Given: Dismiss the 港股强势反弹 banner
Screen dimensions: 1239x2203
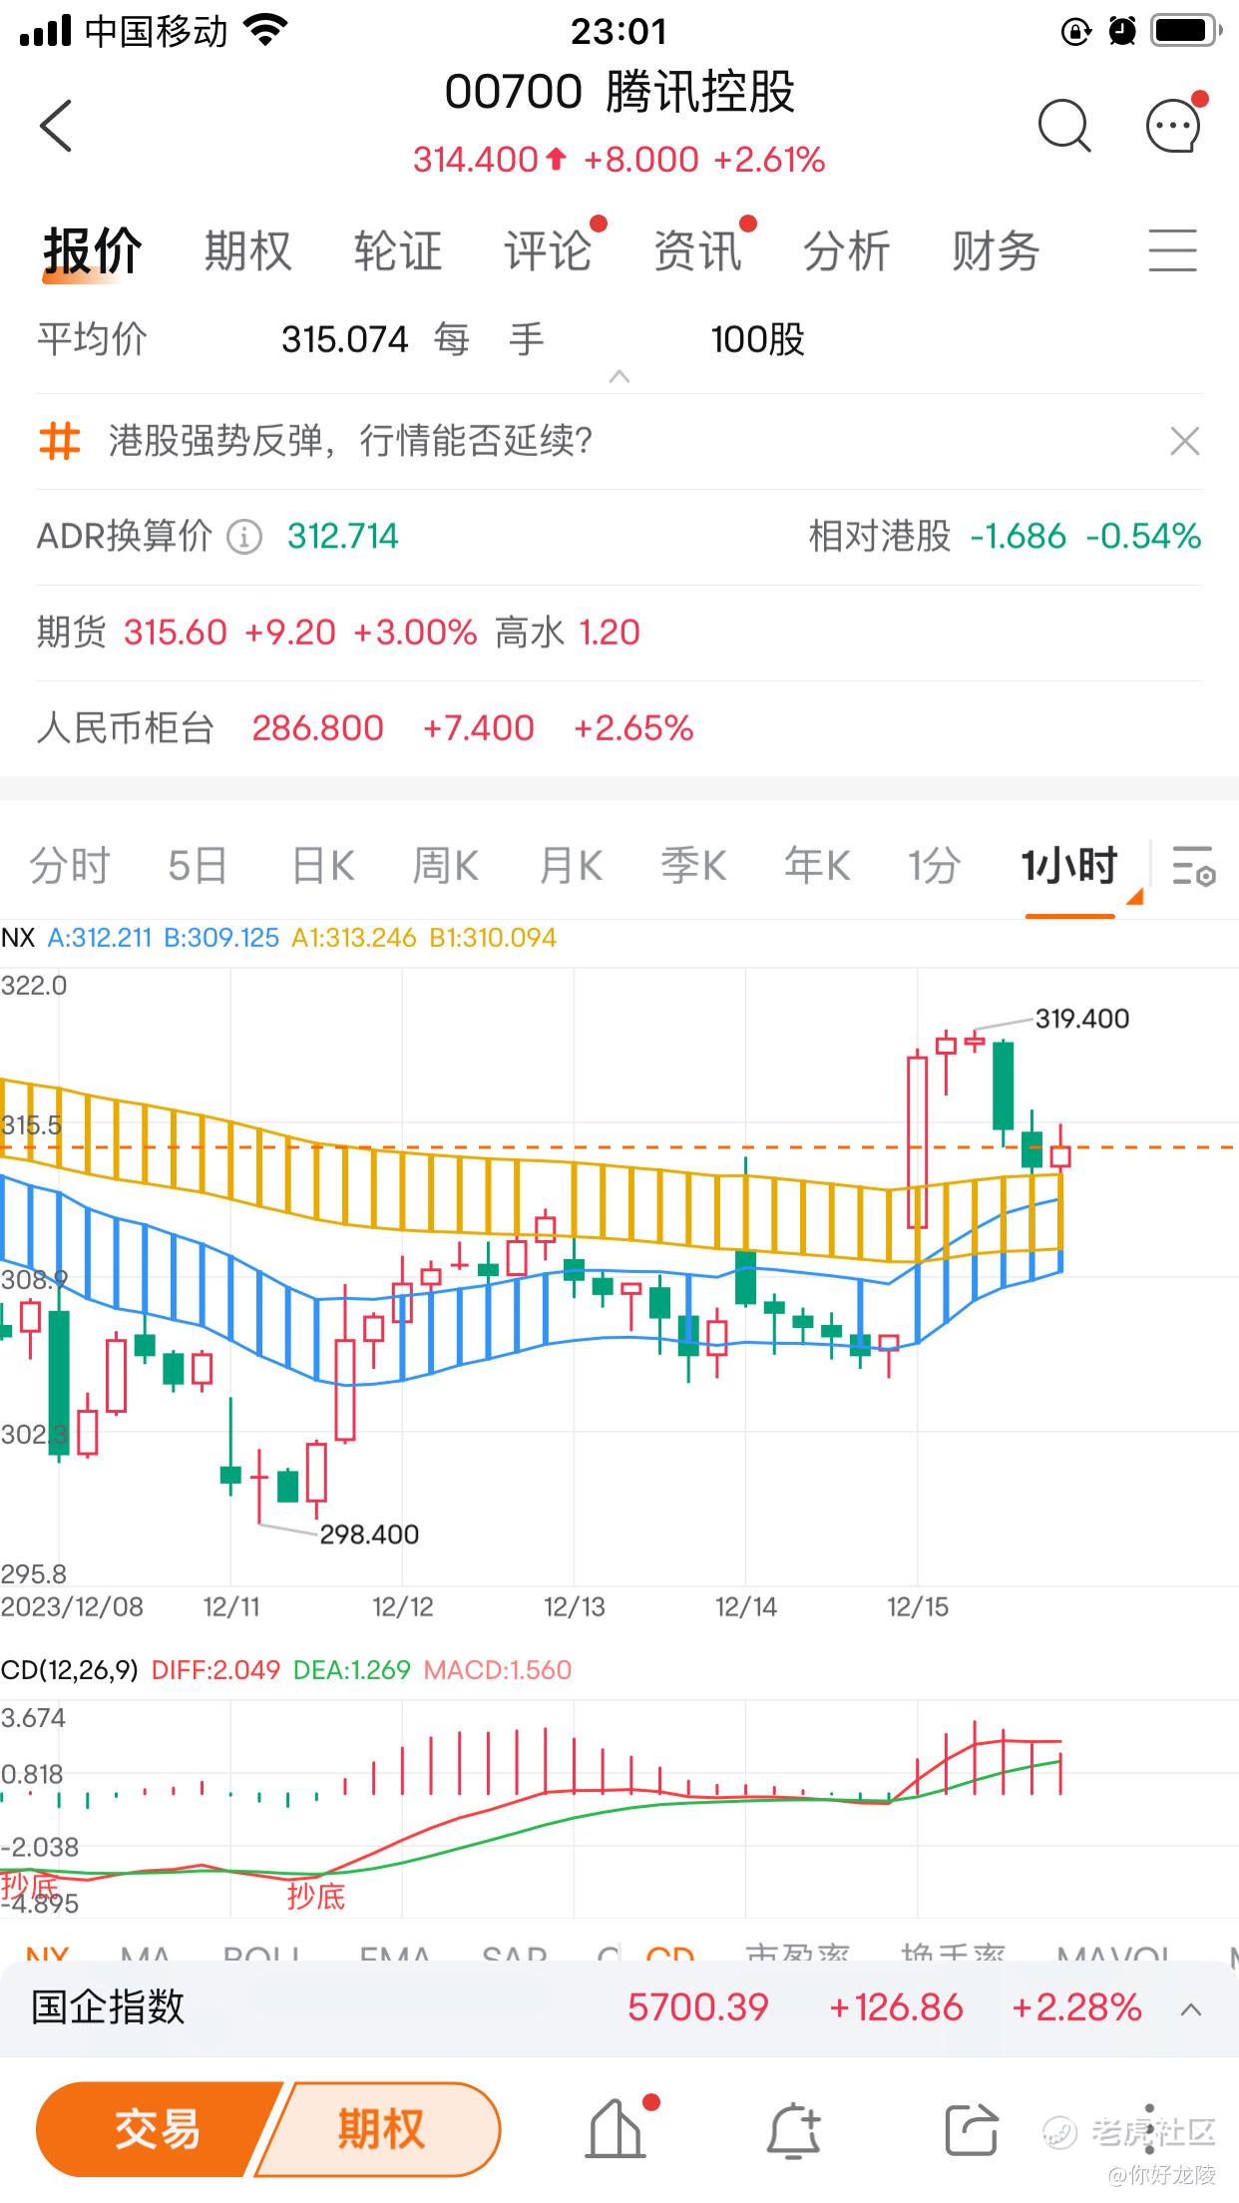Looking at the screenshot, I should [x=1184, y=441].
